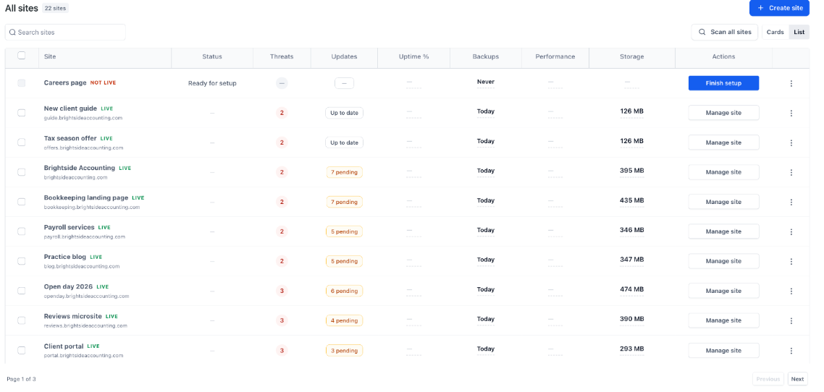Click Finish setup for Careers page

pos(723,83)
